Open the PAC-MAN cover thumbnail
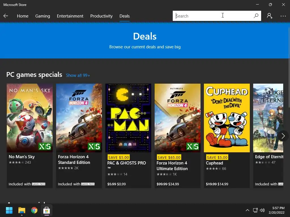Image resolution: width=290 pixels, height=217 pixels. tap(128, 118)
